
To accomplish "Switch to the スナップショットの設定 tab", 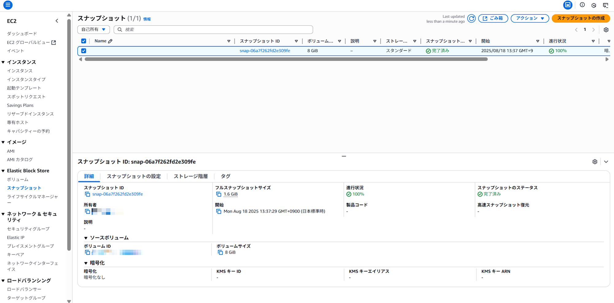I will (134, 176).
